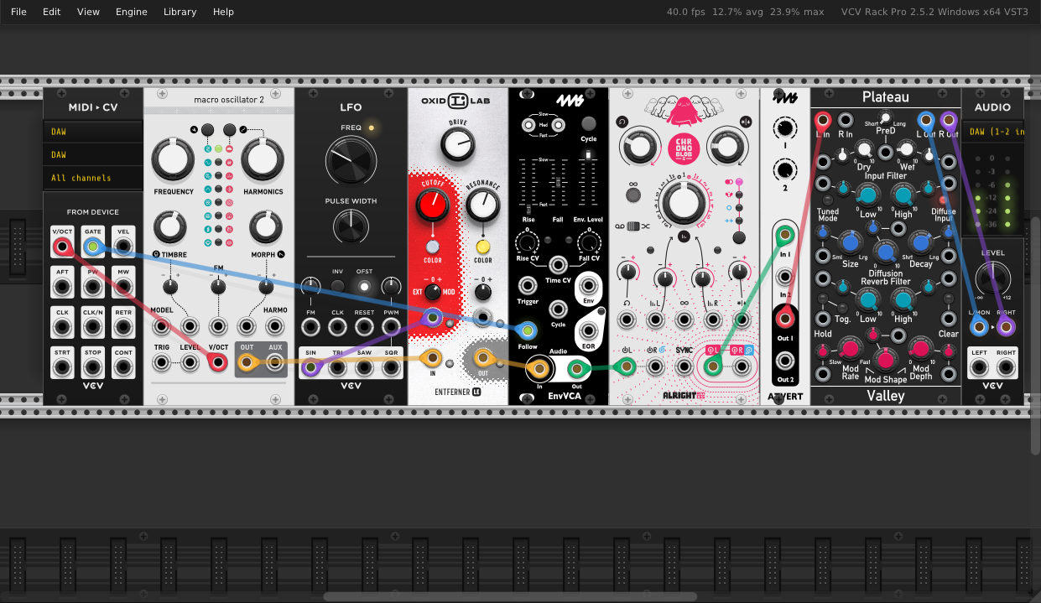Open the DAW MIDI device dropdown on MIDI-CV
The image size is (1041, 603).
click(92, 154)
